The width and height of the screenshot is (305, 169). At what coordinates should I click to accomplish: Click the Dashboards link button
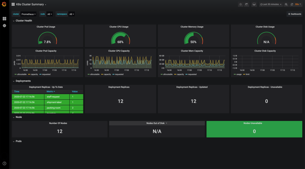(294, 14)
